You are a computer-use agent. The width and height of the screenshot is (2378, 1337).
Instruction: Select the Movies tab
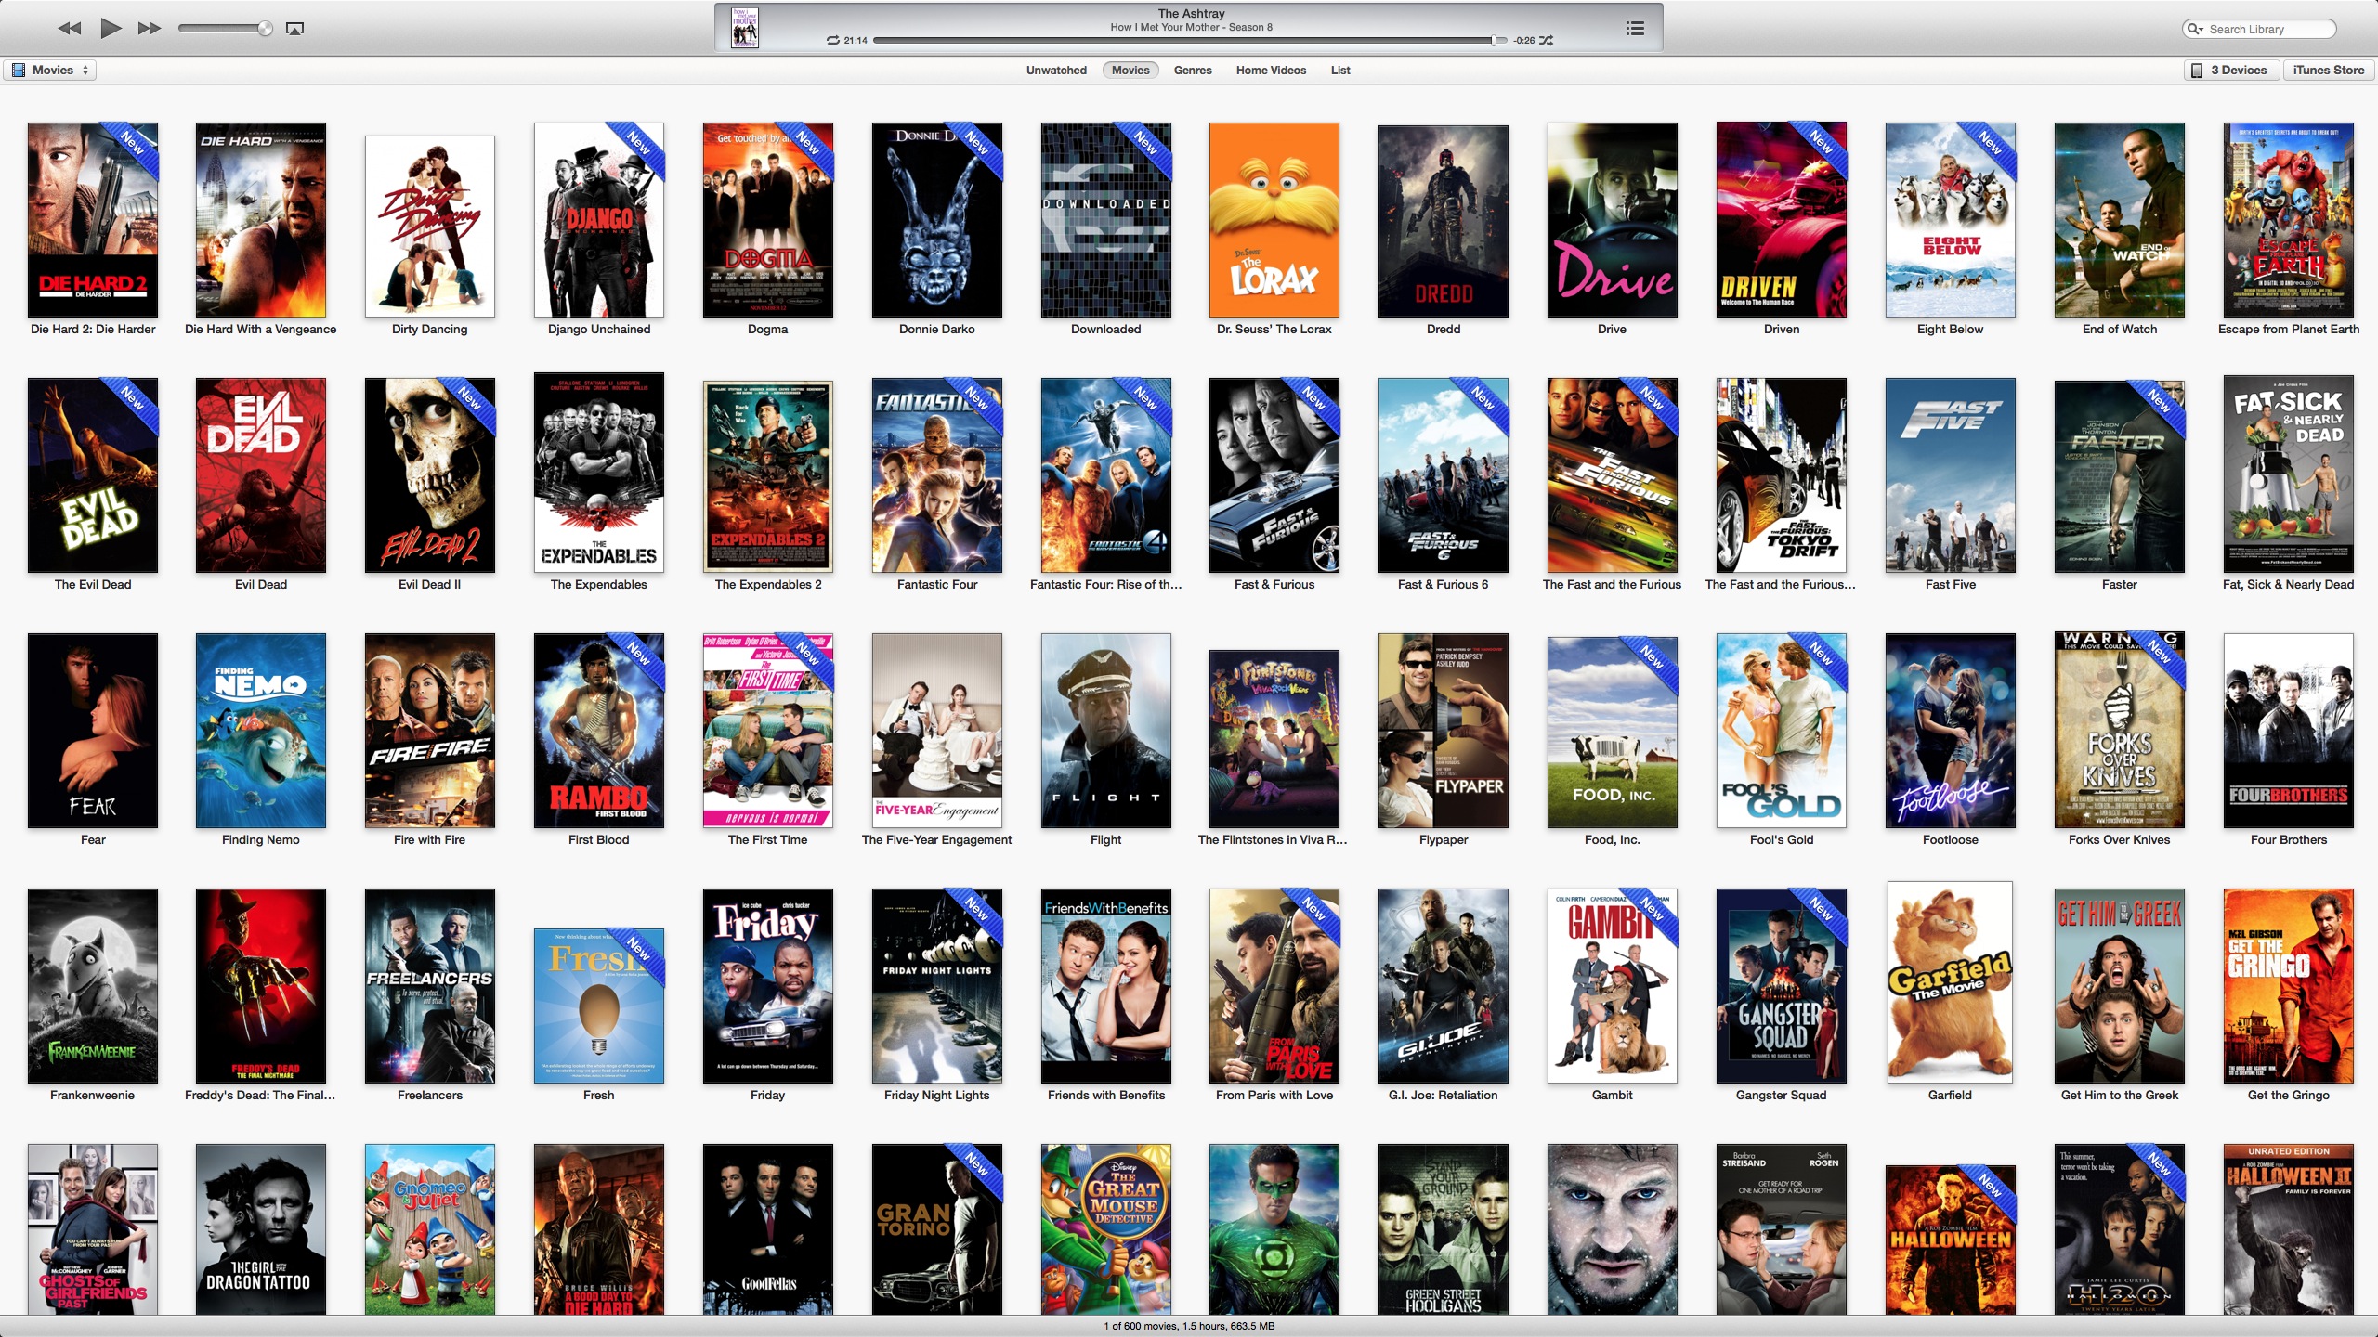(1130, 71)
